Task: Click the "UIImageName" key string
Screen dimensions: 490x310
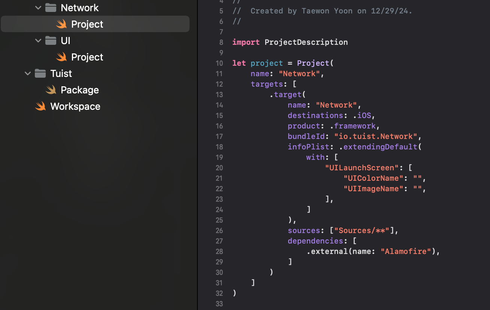Action: tap(373, 189)
